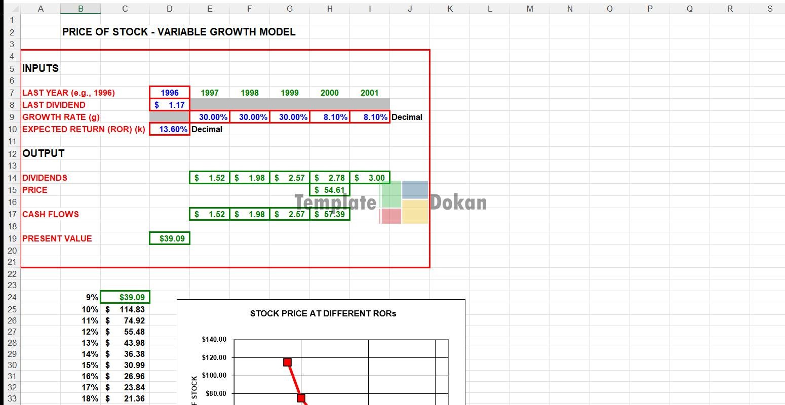
Task: Click the last dividend cell showing $1.17
Action: pyautogui.click(x=169, y=105)
